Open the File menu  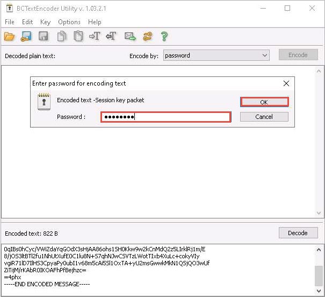pyautogui.click(x=10, y=22)
